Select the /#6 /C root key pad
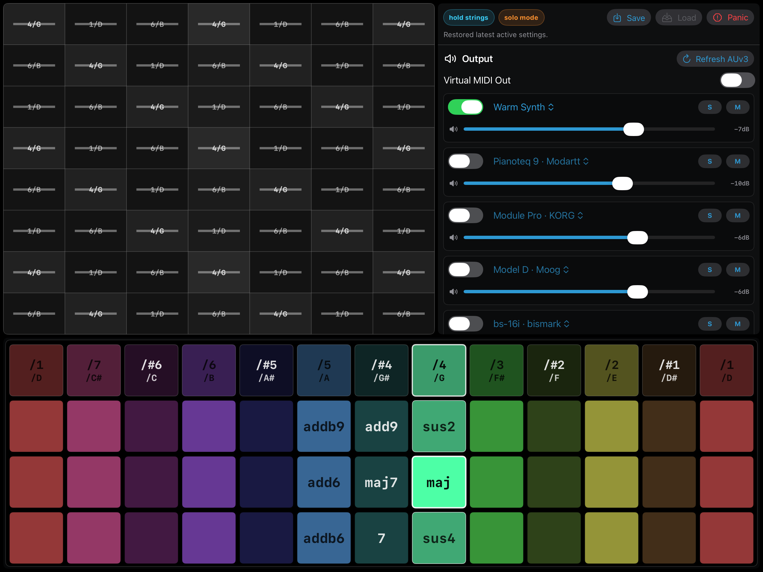Screen dimensions: 763x572 click(x=151, y=370)
